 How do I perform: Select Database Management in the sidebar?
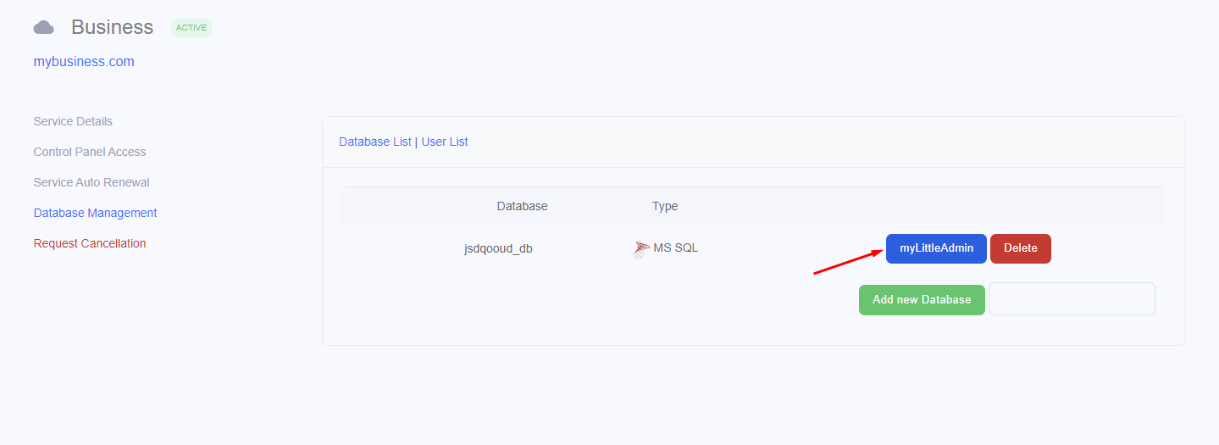coord(96,213)
